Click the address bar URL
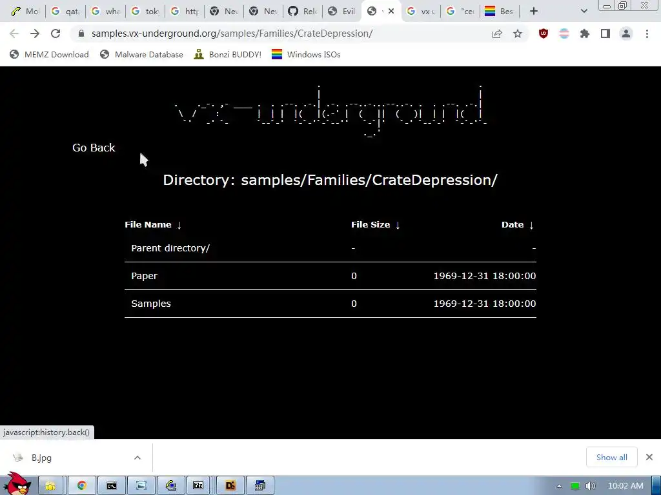Viewport: 661px width, 495px height. coord(232,34)
